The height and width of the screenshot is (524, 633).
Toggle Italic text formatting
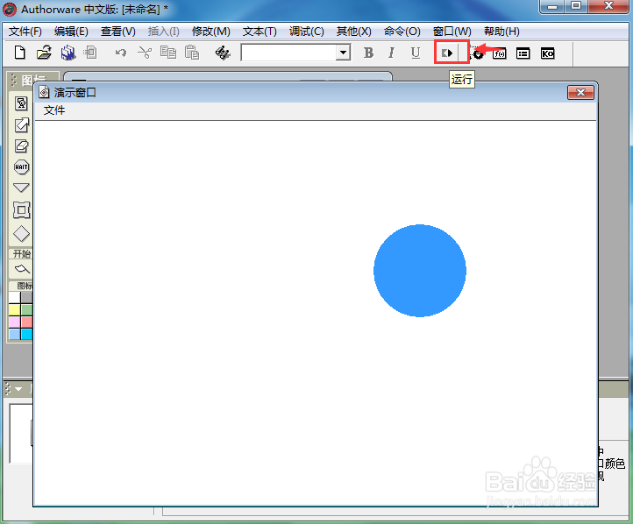tap(391, 53)
